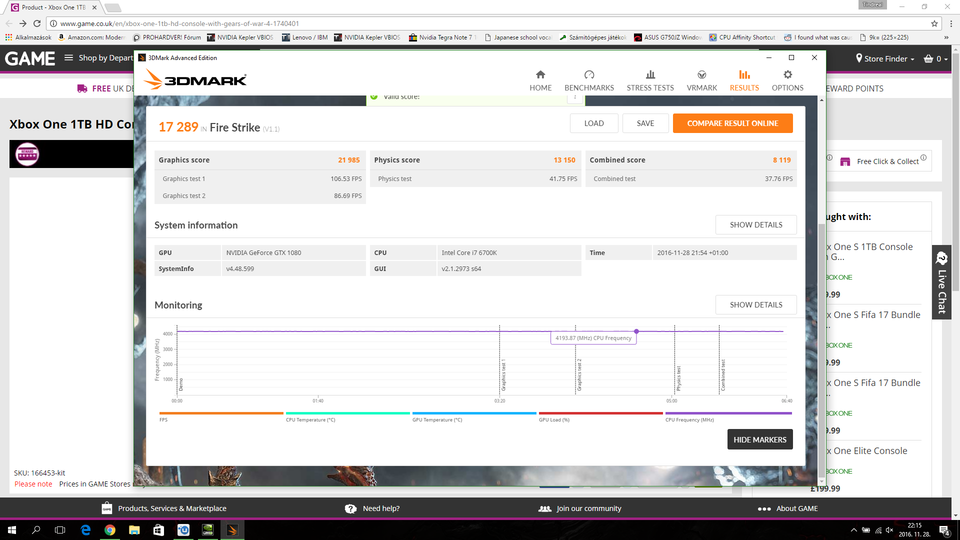960x540 pixels.
Task: Bookmark page with star icon
Action: (934, 23)
